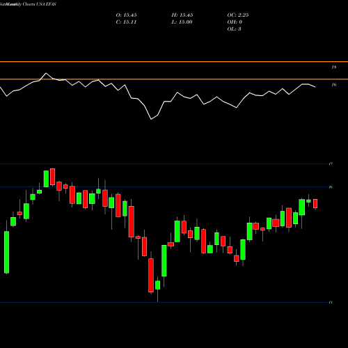Select the price axis label 16 on the blue line
Screen dimensions: 348x348
(331, 187)
